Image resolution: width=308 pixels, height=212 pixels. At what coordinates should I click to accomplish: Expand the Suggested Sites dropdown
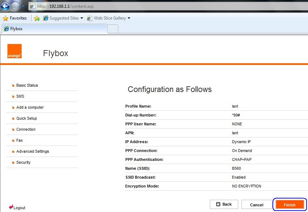coord(82,18)
